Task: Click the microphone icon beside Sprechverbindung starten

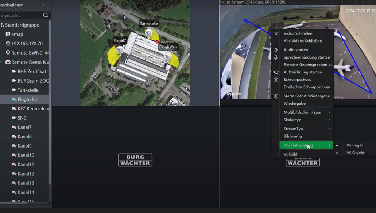Action: (x=276, y=57)
